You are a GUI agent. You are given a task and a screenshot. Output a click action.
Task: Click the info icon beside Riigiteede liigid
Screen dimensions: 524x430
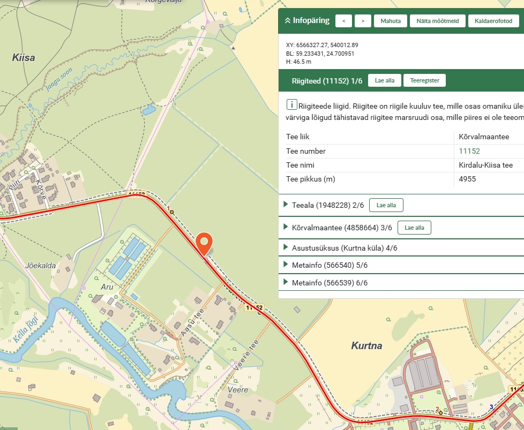(291, 104)
